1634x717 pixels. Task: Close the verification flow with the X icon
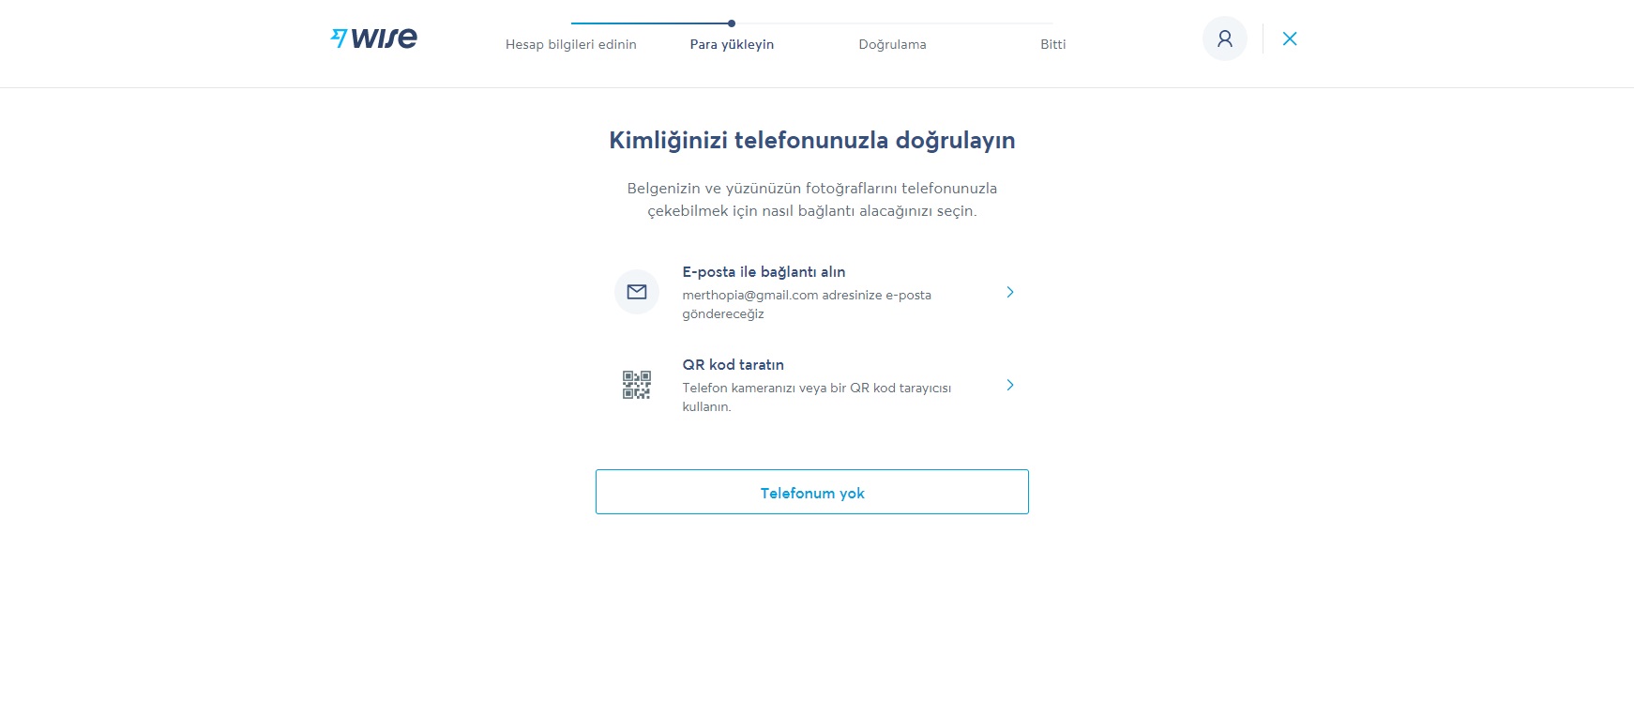[1290, 38]
